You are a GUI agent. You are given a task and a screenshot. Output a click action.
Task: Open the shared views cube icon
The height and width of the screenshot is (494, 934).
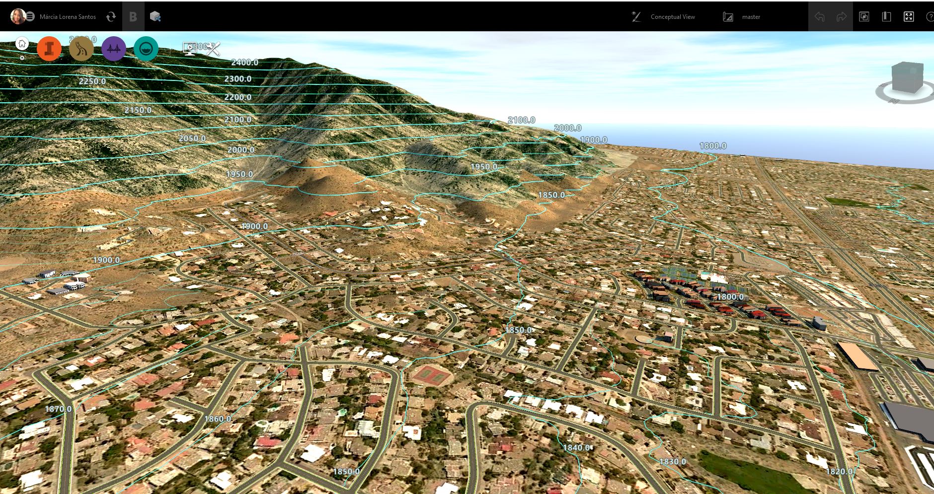coord(155,17)
